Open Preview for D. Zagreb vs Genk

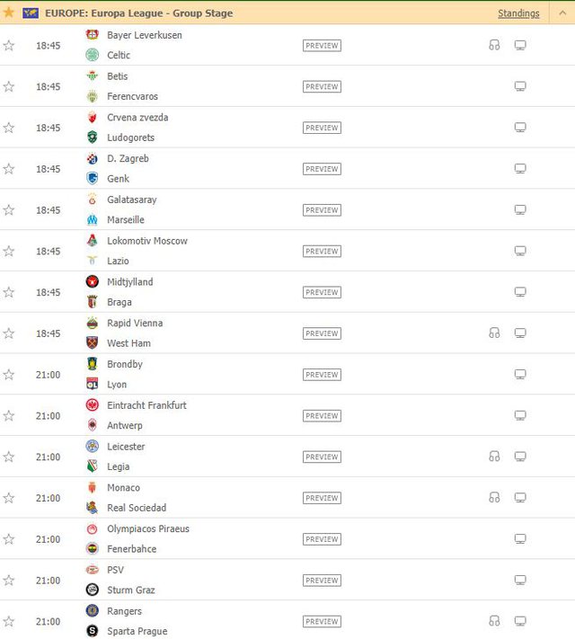point(322,169)
